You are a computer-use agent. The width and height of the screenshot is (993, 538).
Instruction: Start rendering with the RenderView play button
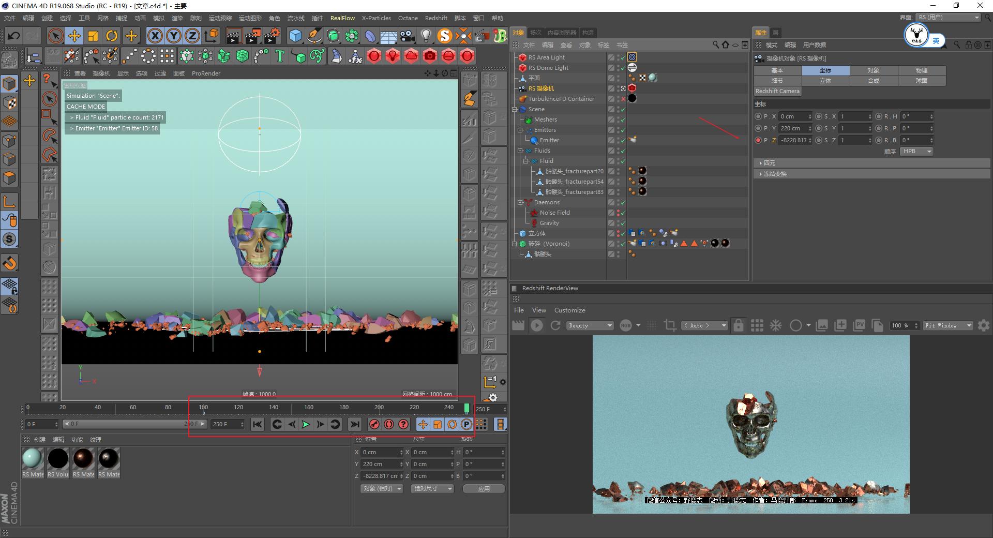pyautogui.click(x=537, y=325)
